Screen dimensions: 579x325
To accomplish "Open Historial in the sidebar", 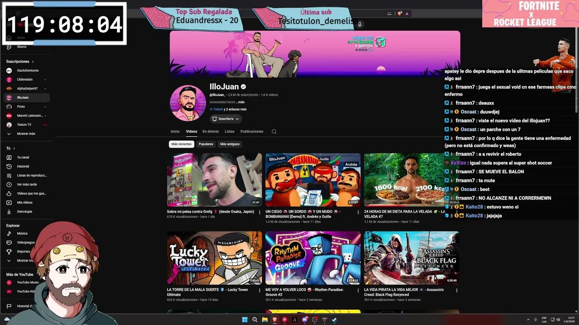I will point(23,167).
